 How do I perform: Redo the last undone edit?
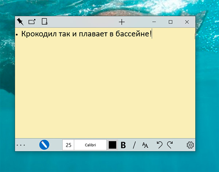point(170,145)
